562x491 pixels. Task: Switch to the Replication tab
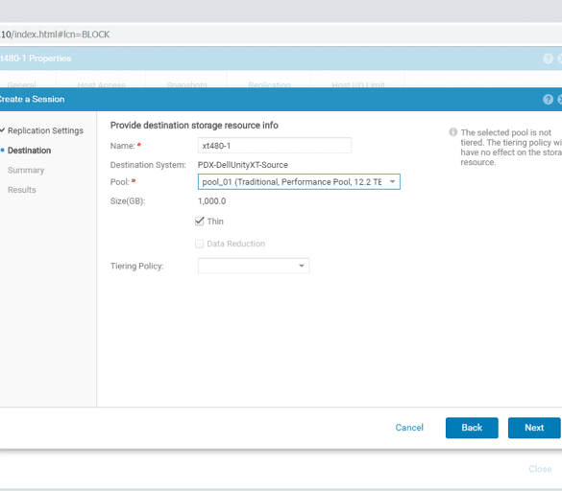(x=270, y=84)
